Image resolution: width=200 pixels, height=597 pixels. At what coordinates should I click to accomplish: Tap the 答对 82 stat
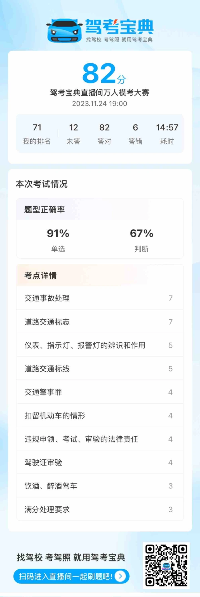click(104, 134)
